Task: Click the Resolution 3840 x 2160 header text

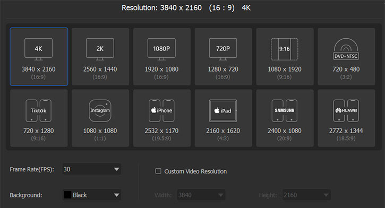Action: [162, 8]
